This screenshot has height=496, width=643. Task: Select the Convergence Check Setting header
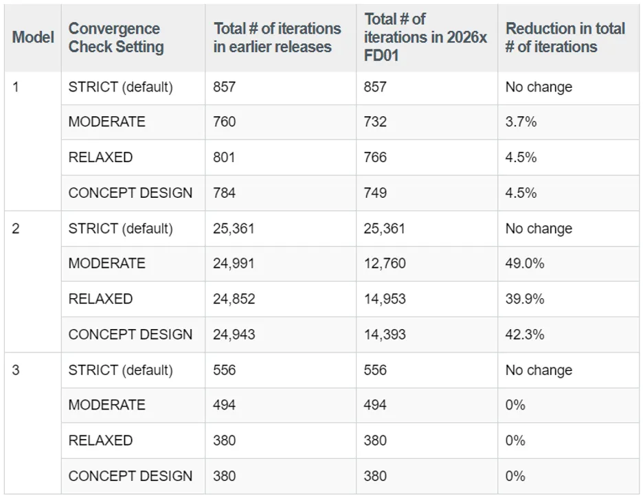115,38
